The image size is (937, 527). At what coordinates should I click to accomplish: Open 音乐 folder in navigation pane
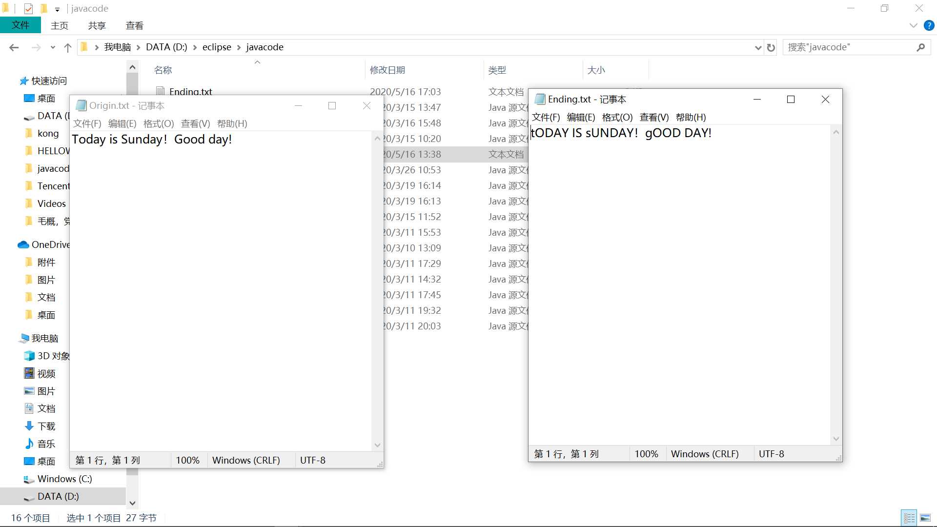pos(46,444)
